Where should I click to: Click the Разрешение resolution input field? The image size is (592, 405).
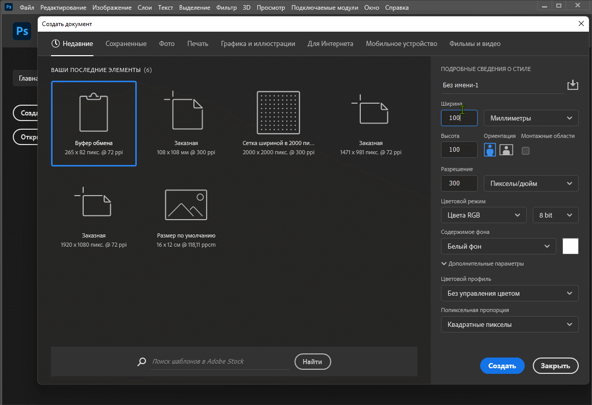pos(459,184)
